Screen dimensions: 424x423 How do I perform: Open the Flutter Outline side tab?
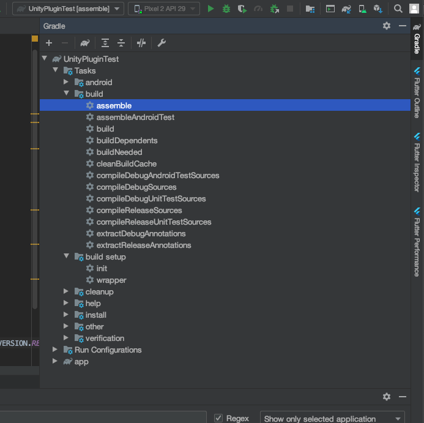(417, 93)
